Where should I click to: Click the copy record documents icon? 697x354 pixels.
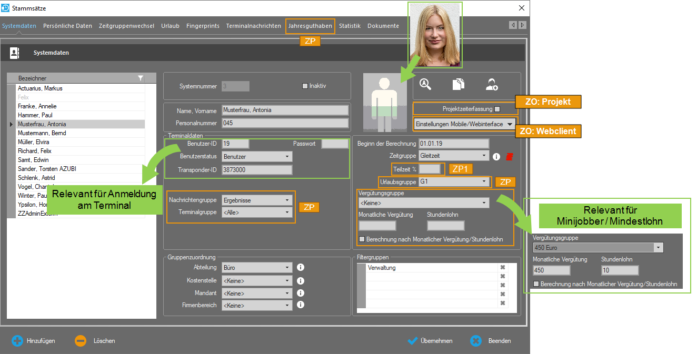459,84
